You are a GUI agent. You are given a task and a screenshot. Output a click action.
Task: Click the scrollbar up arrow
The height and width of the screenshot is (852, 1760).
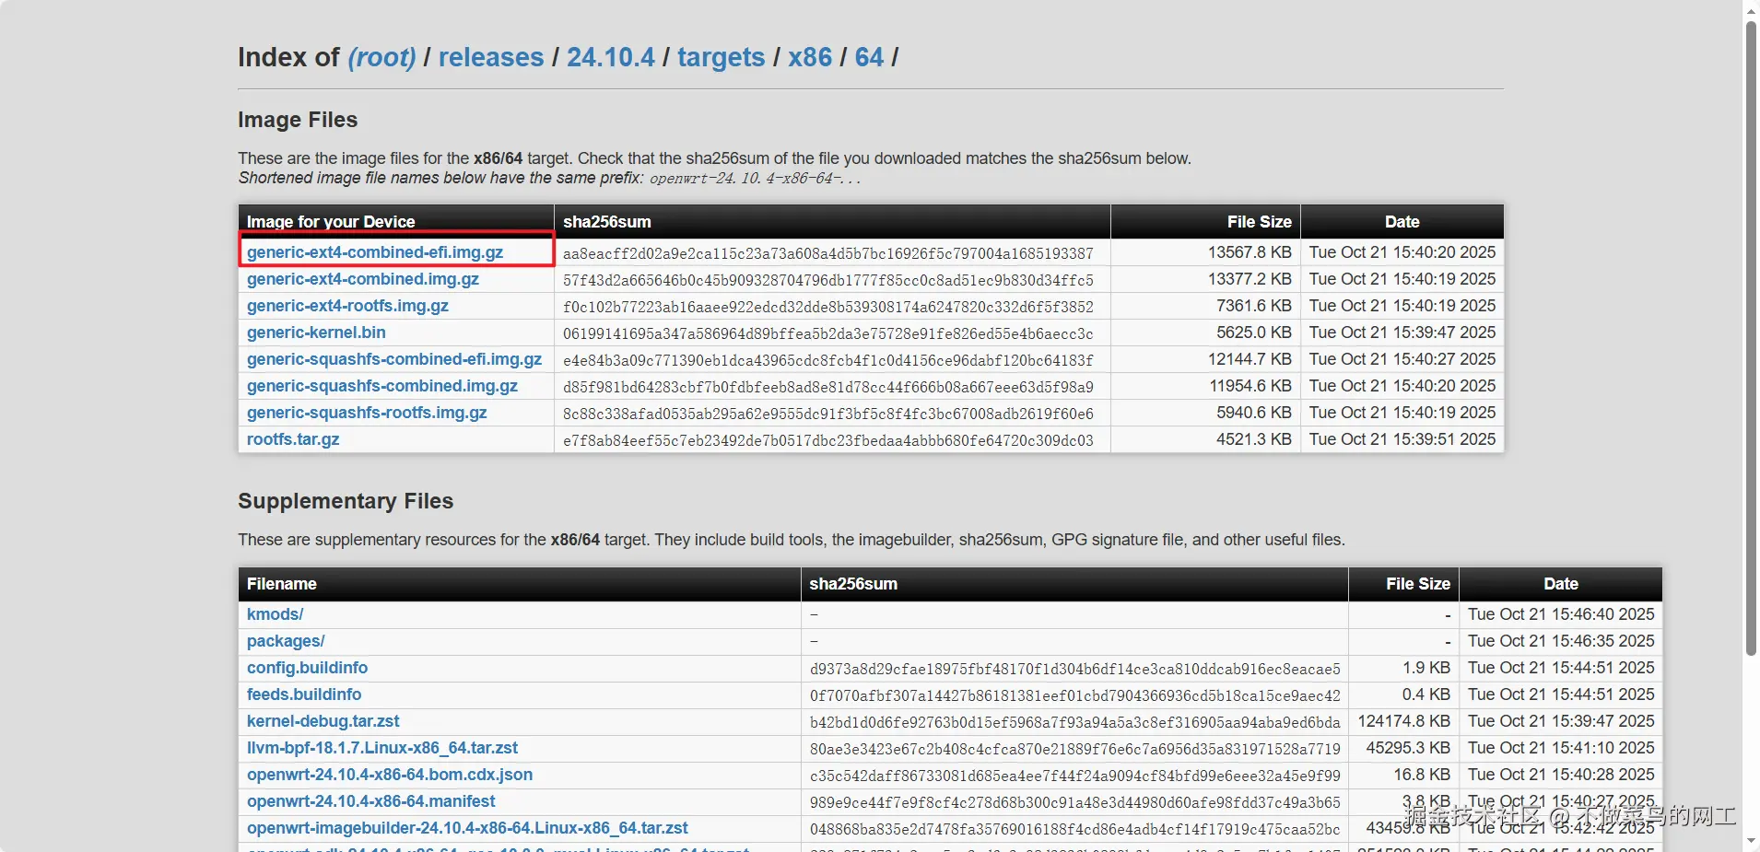1751,10
